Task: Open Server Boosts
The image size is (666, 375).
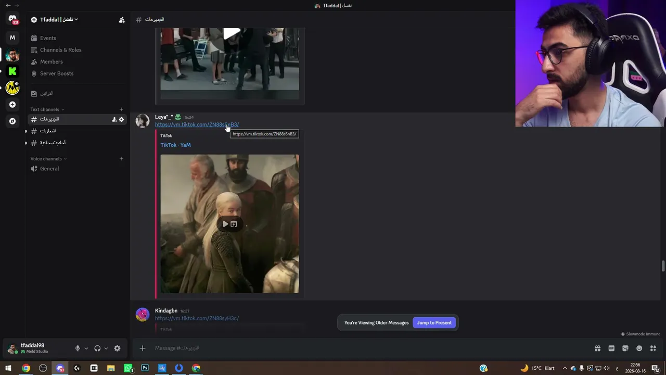Action: pyautogui.click(x=77, y=73)
